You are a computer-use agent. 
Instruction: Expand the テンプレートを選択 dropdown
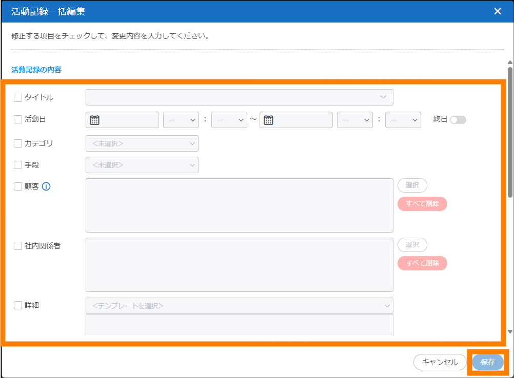(x=239, y=306)
